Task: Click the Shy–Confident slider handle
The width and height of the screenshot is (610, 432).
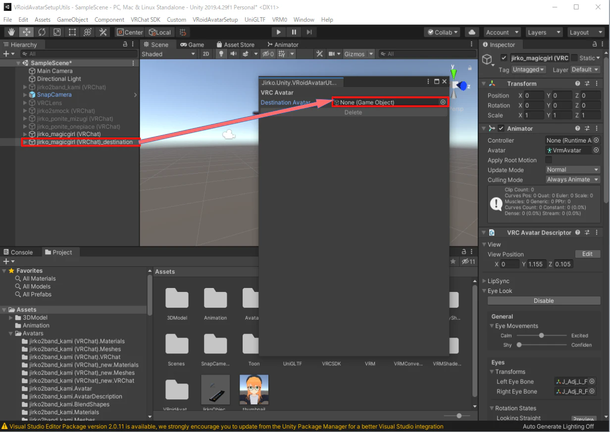Action: click(x=519, y=345)
